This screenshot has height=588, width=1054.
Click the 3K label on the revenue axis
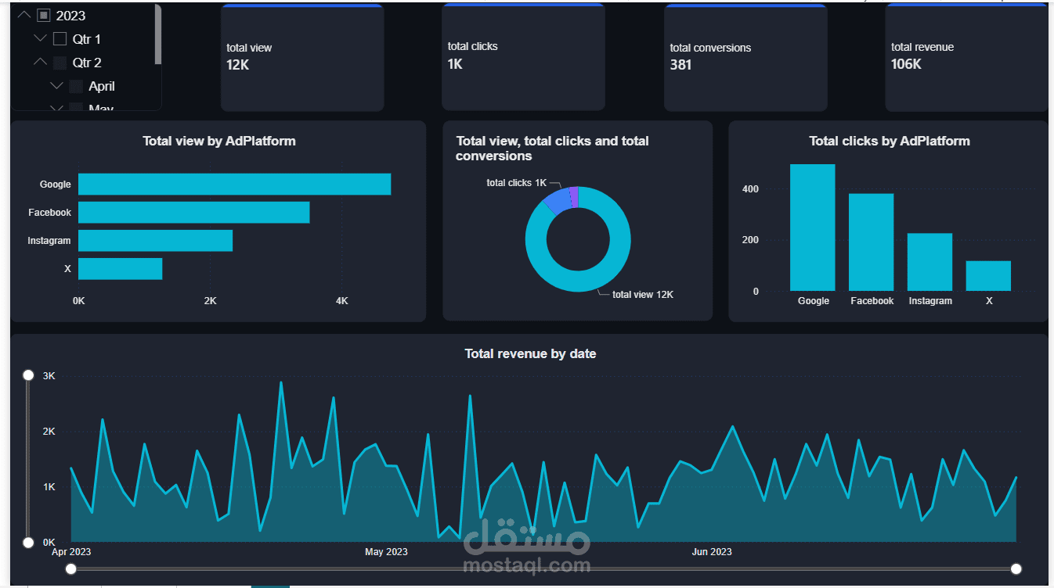[49, 376]
